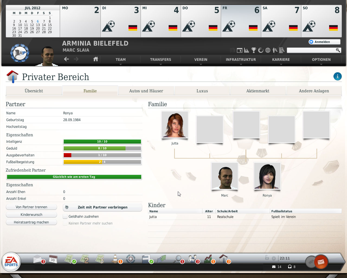Image resolution: width=347 pixels, height=278 pixels.
Task: Open the training cone icon
Action: click(x=116, y=259)
